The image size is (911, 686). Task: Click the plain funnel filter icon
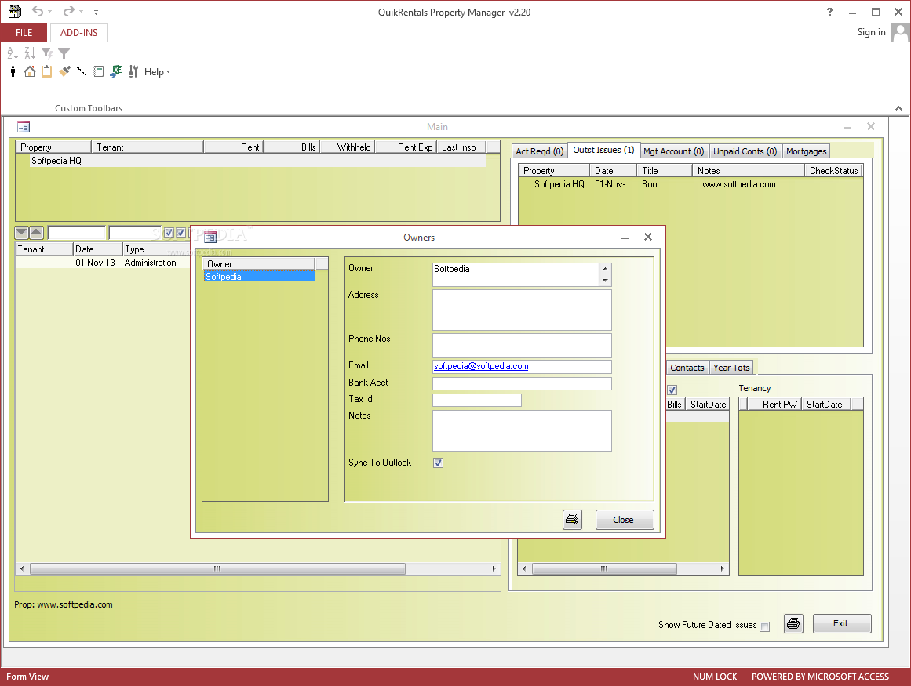coord(64,53)
